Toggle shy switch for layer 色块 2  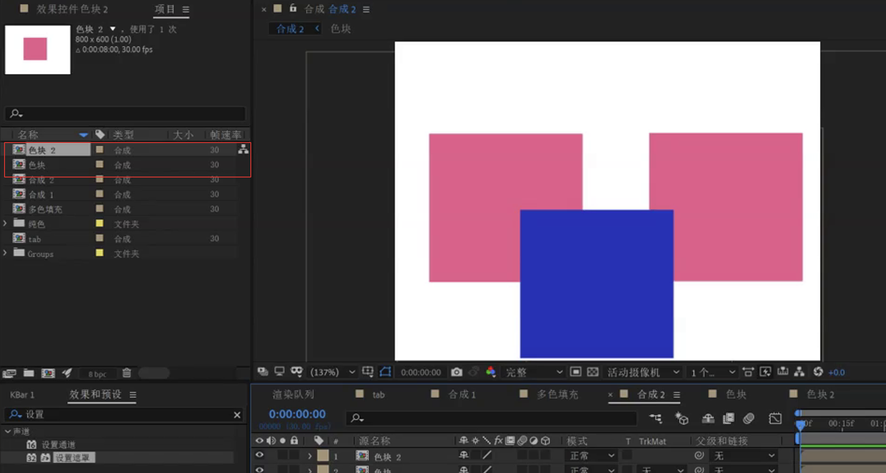click(x=463, y=455)
